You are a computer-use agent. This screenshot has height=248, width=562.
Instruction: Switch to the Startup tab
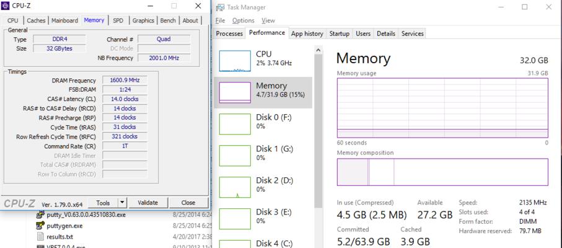tap(340, 33)
